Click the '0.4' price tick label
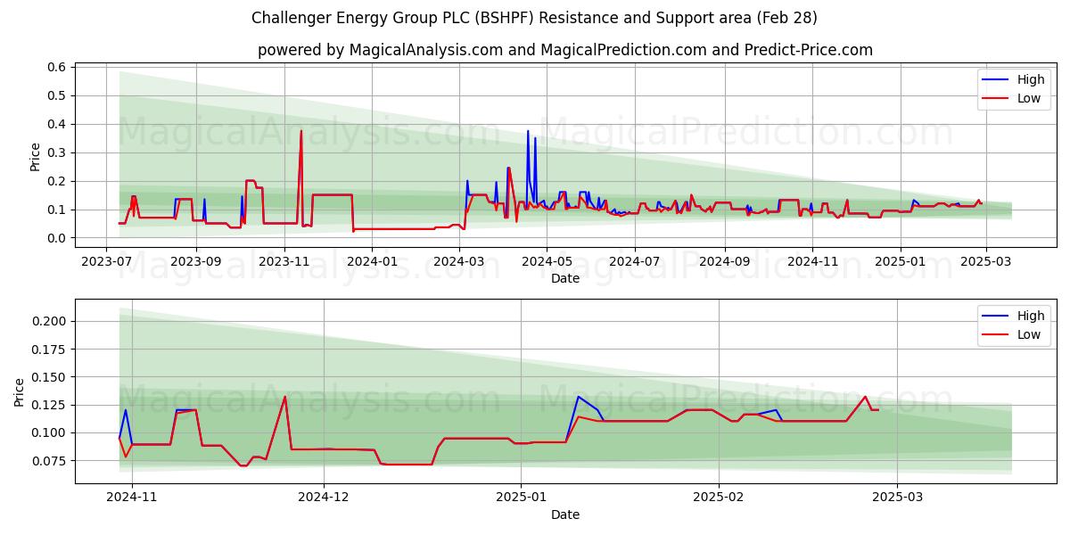This screenshot has width=1070, height=535. (x=57, y=125)
